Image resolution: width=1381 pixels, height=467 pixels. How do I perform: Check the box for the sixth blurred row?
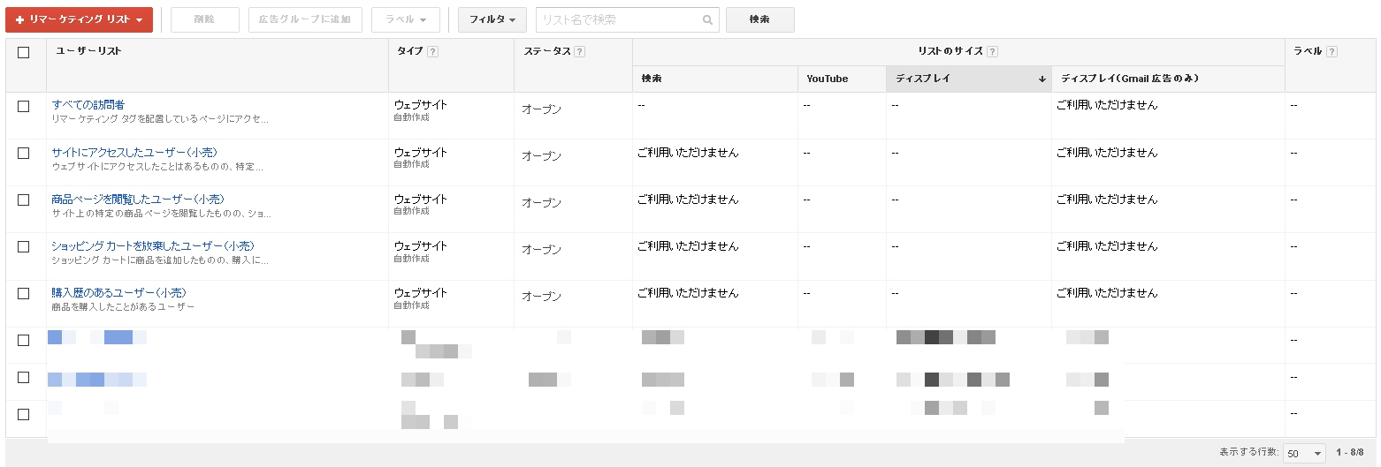click(x=24, y=340)
